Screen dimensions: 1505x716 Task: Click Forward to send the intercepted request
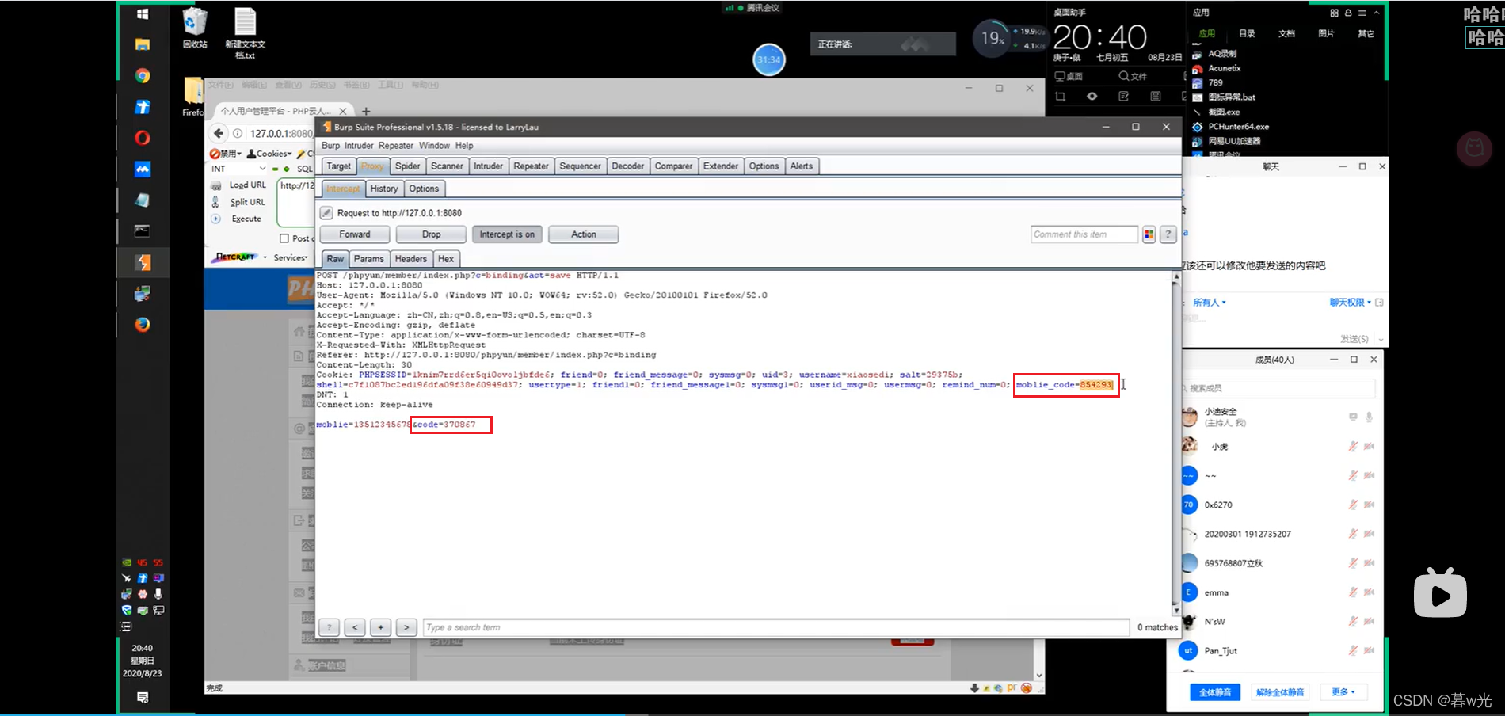pyautogui.click(x=355, y=234)
